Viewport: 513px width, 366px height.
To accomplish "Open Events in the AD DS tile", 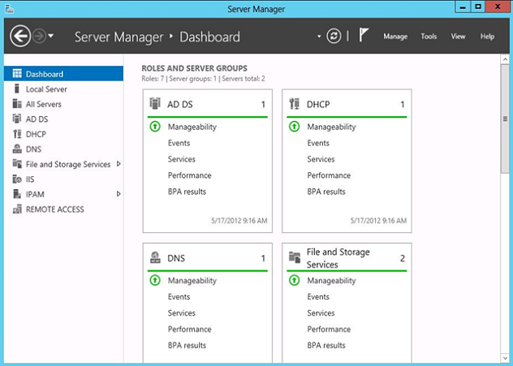I will [179, 143].
